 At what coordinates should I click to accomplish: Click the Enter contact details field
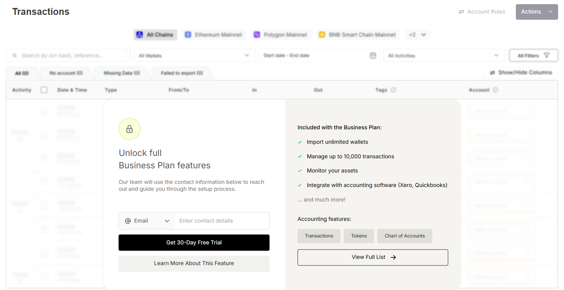click(x=222, y=221)
